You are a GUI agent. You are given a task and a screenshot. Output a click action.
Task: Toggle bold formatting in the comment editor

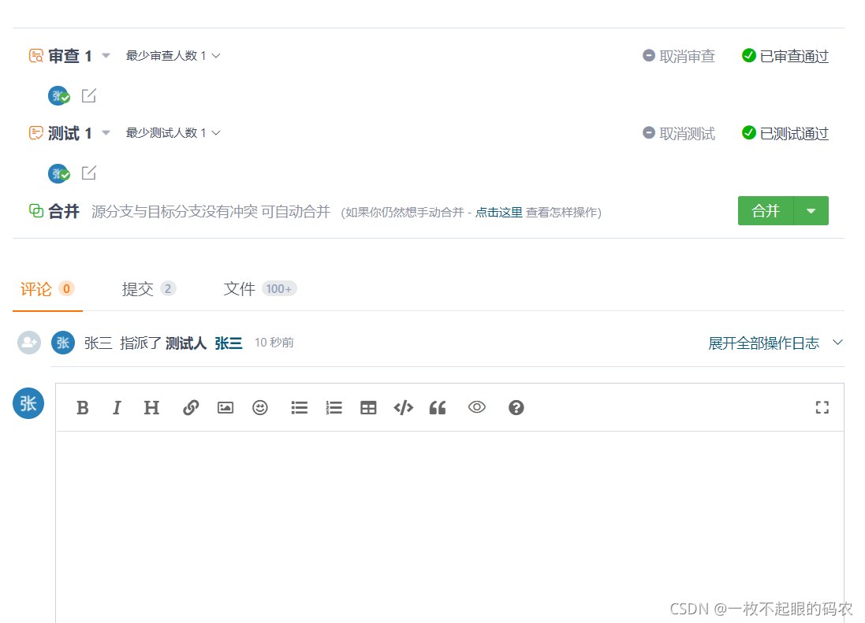(82, 407)
